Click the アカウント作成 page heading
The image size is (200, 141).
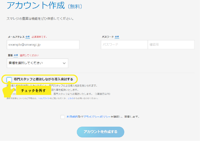(x=36, y=5)
